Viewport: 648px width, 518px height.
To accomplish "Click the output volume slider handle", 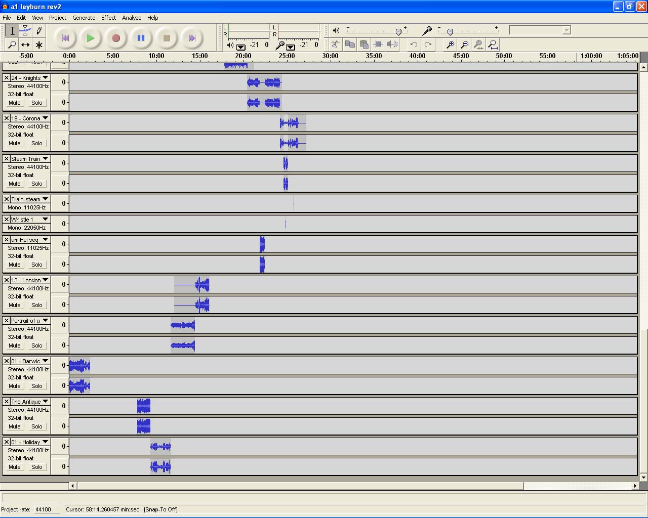I will point(398,32).
